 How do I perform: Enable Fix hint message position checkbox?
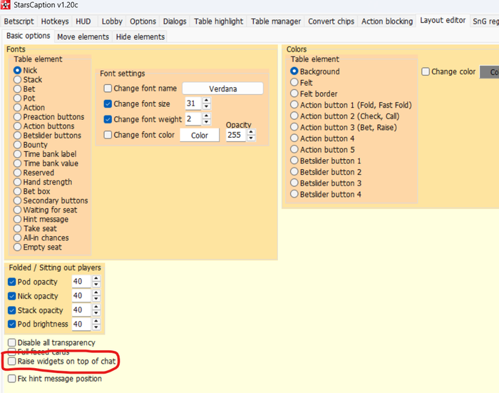12,379
